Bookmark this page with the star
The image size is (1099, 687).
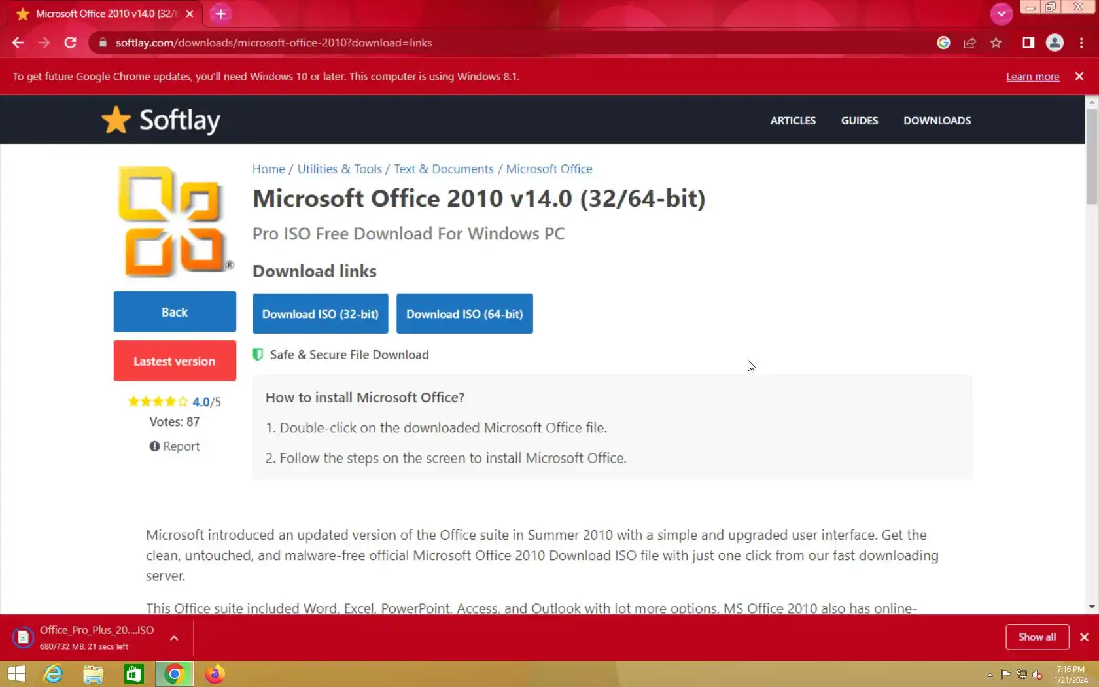(996, 43)
